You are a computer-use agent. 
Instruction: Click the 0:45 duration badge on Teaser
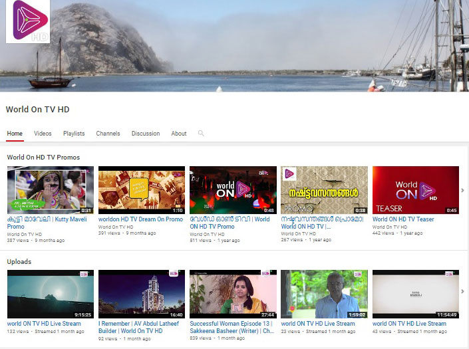pyautogui.click(x=452, y=210)
